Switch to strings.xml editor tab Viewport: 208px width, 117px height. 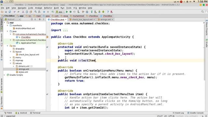pyautogui.click(x=105, y=19)
